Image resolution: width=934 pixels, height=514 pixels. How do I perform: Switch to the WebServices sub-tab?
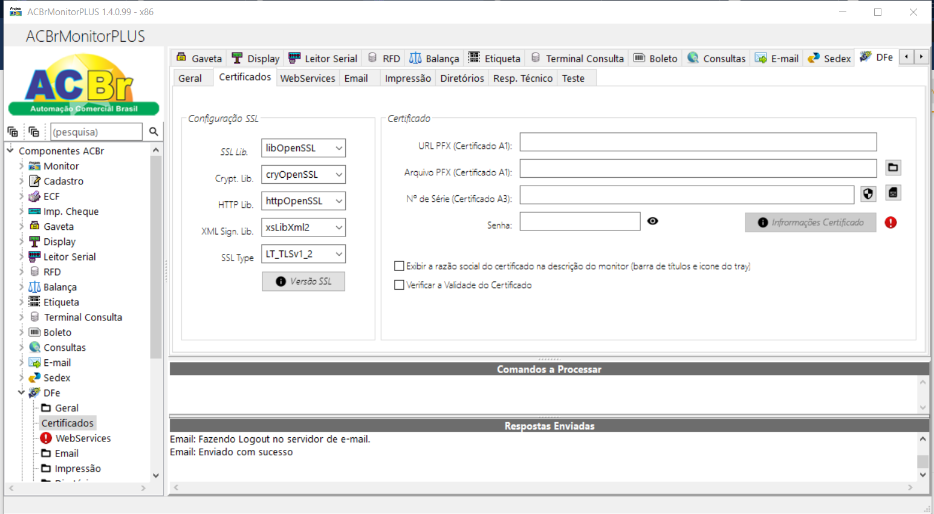tap(308, 78)
